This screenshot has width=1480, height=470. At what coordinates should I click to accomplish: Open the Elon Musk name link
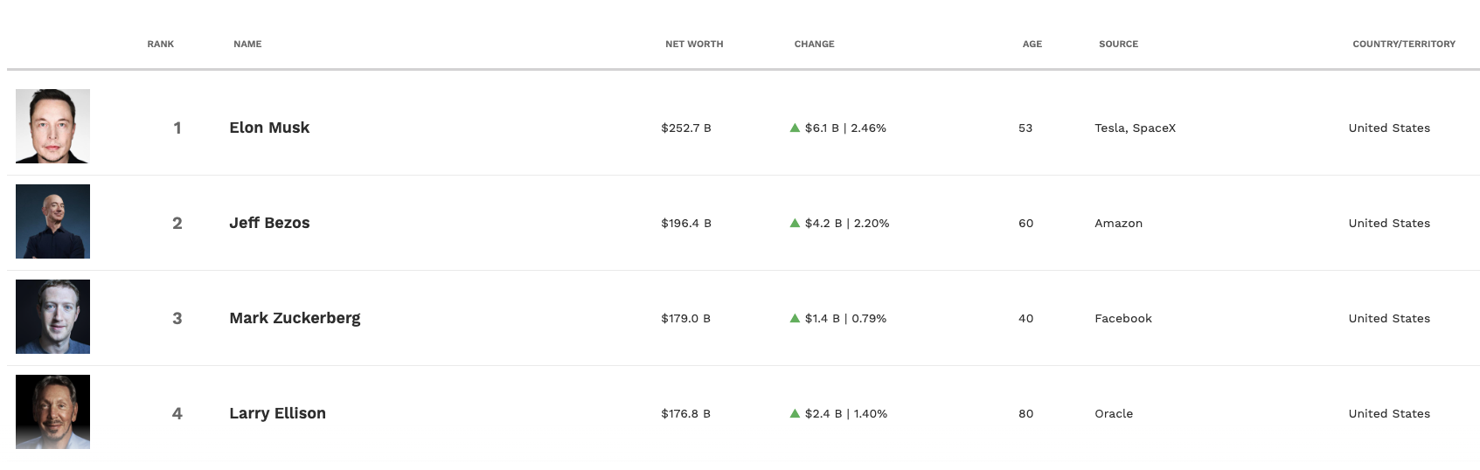269,128
